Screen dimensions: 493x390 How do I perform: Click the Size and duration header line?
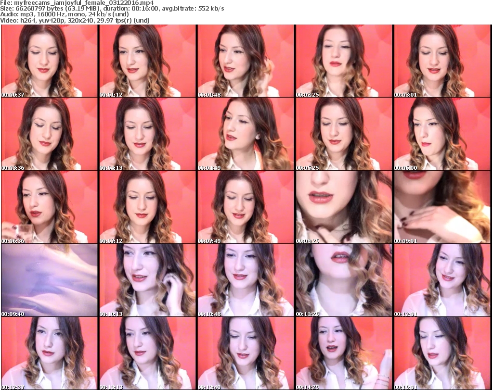point(112,9)
